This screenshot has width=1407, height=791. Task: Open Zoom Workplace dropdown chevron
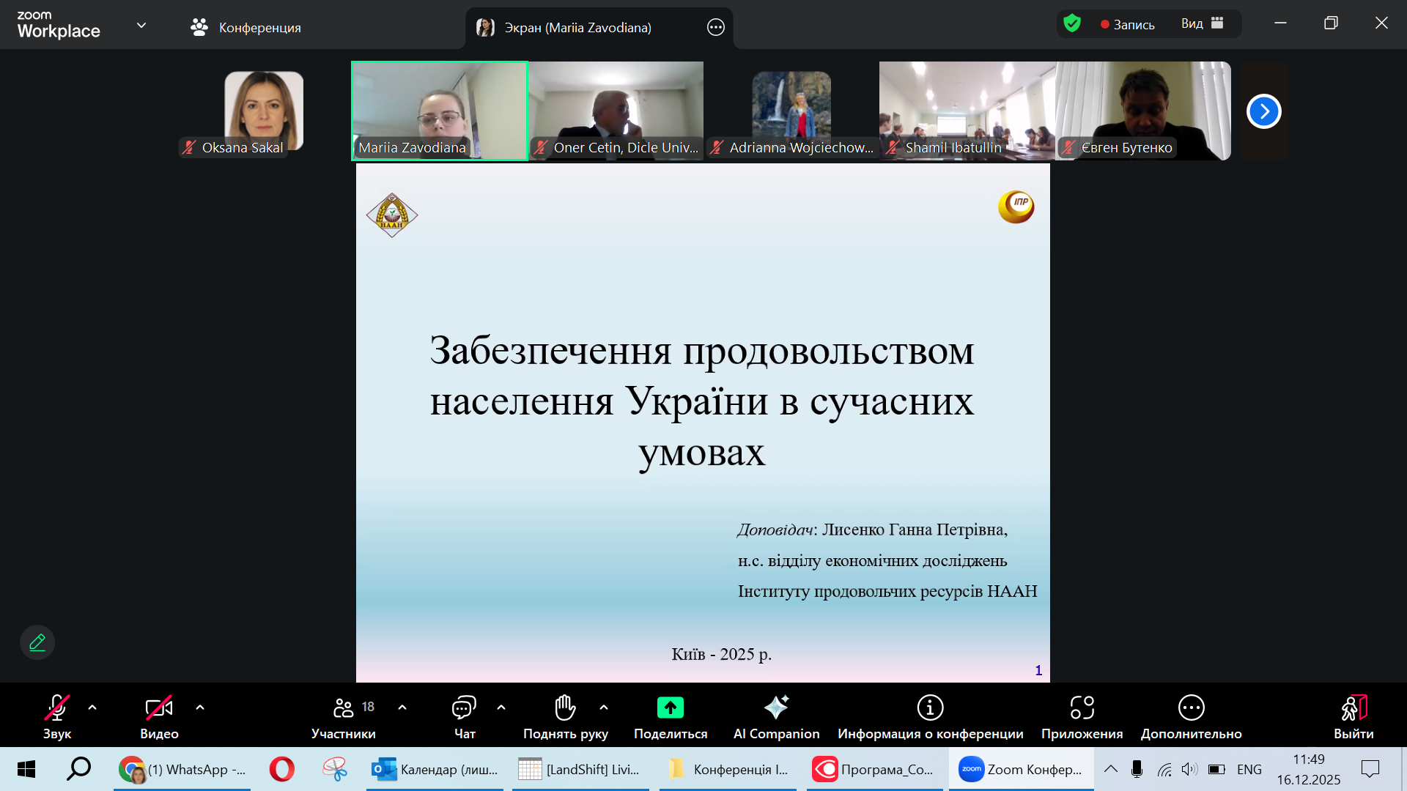pyautogui.click(x=141, y=26)
